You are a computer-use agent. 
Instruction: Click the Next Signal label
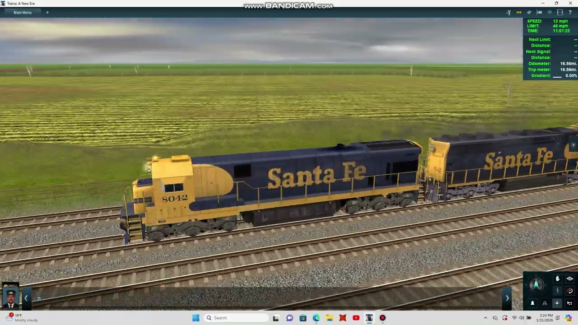coord(538,51)
